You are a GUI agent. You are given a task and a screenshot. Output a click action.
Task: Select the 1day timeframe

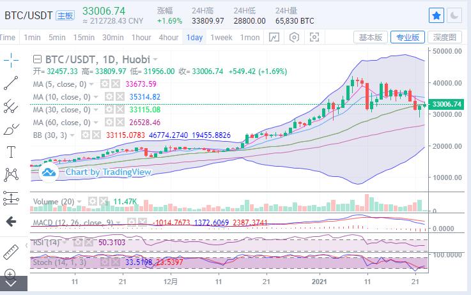coord(194,38)
